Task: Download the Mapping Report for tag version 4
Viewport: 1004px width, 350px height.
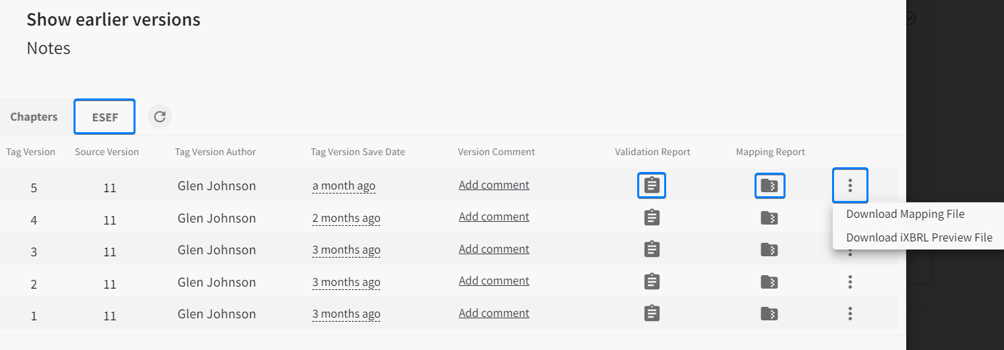Action: (769, 217)
